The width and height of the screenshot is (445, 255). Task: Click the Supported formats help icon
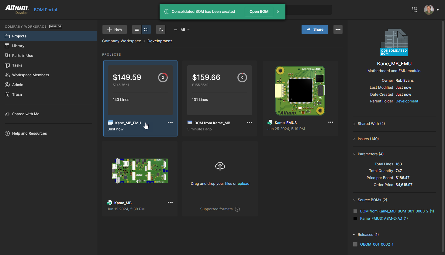(x=237, y=209)
